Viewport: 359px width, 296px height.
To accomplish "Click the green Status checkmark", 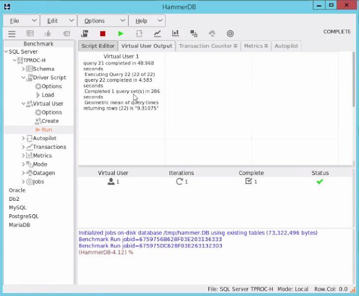I will click(320, 182).
